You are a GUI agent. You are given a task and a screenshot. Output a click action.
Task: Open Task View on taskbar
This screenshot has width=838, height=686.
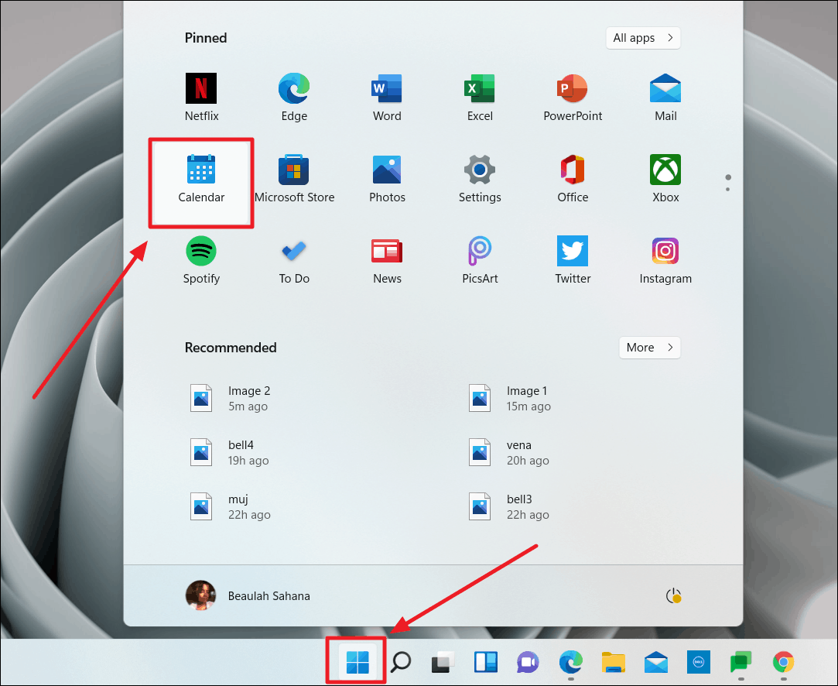443,663
